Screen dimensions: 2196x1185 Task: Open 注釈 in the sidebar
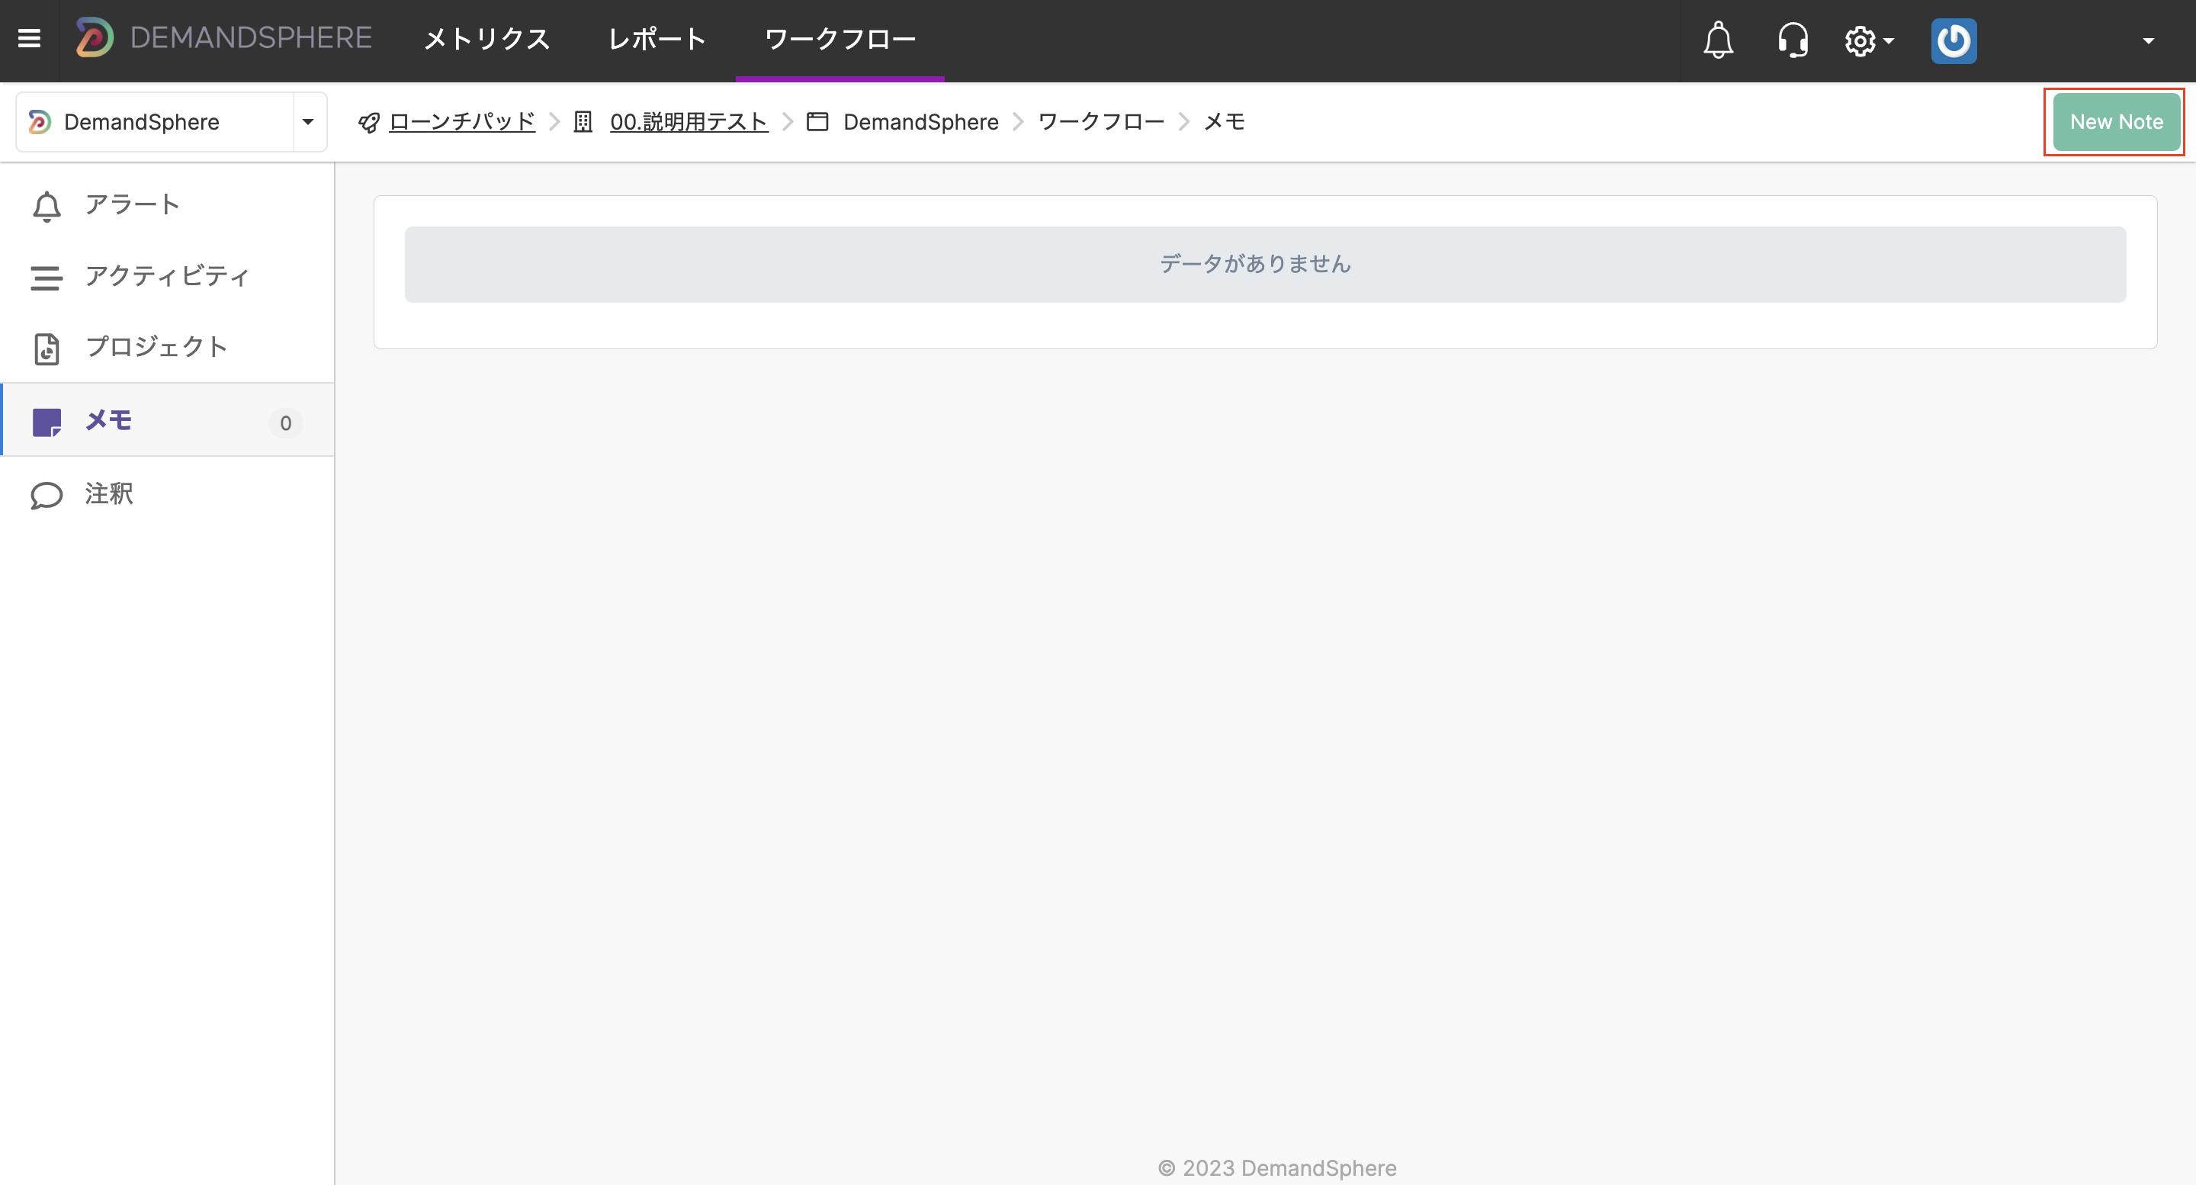click(x=168, y=493)
